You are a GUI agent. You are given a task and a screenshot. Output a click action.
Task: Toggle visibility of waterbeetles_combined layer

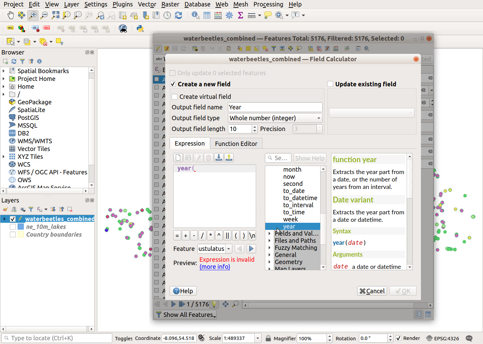tap(13, 219)
